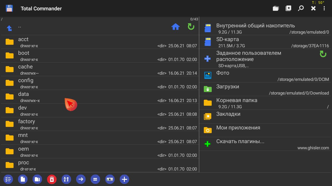Open the SD-карта storage entry
The image size is (332, 186).
click(x=266, y=42)
